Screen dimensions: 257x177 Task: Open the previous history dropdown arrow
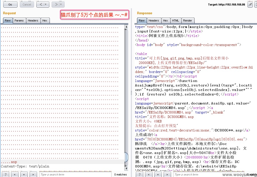point(46,4)
